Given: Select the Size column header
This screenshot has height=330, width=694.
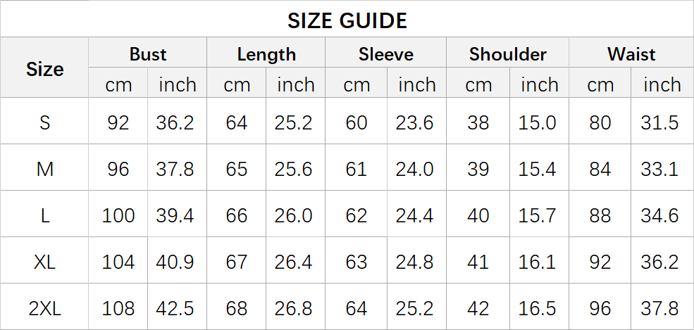Looking at the screenshot, I should [44, 69].
